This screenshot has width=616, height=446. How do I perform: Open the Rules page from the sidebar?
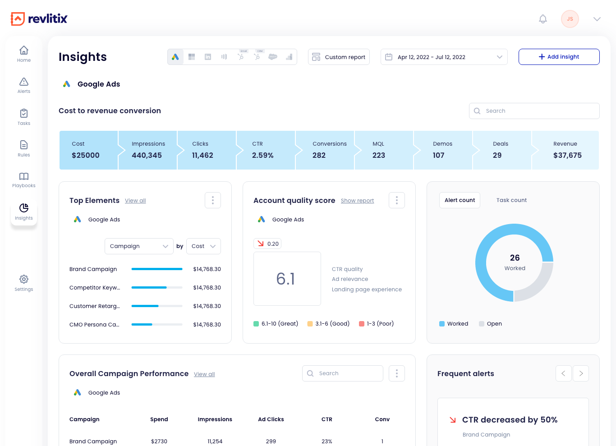[x=23, y=148]
